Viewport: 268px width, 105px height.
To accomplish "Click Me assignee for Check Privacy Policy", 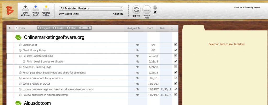I will 137,50.
